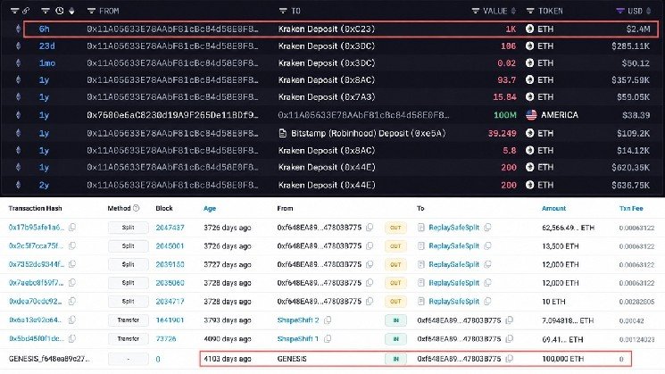Open the FROM column filter
665x374 pixels.
pyautogui.click(x=91, y=11)
